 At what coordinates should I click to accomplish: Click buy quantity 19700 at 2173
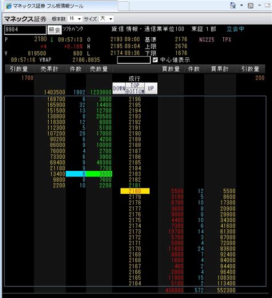pyautogui.click(x=176, y=232)
